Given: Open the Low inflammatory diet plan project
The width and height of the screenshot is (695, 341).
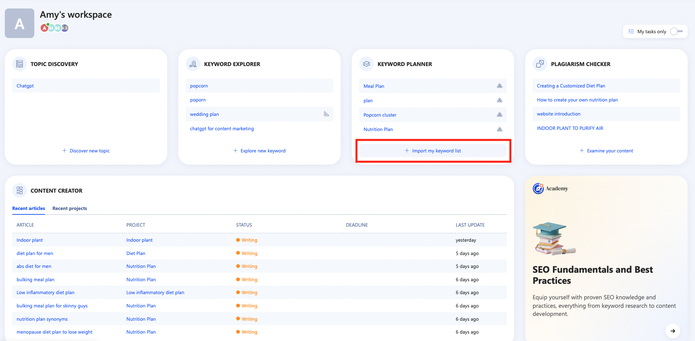Looking at the screenshot, I should click(x=155, y=293).
